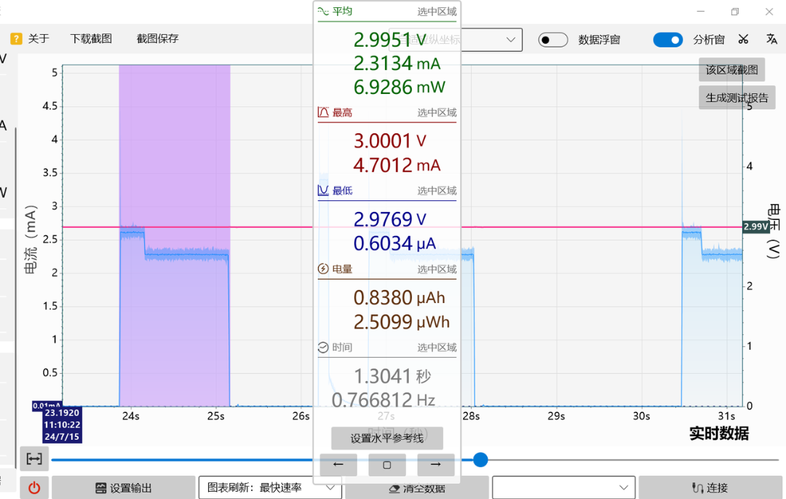Expand the 图表刷新 rate dropdown
This screenshot has height=499, width=786.
(x=270, y=487)
